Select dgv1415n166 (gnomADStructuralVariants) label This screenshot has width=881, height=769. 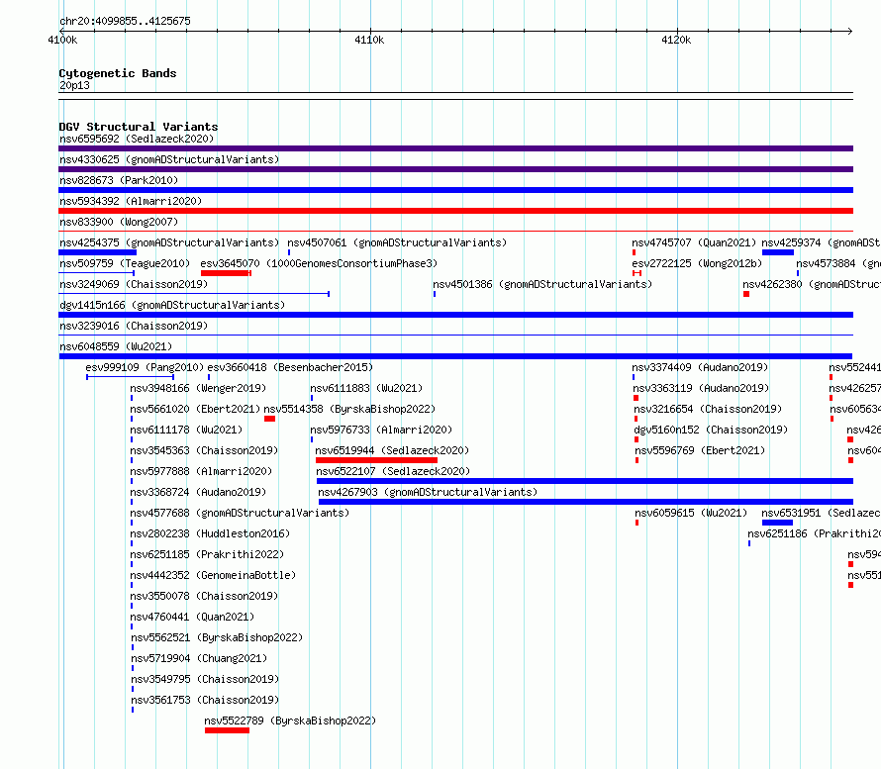[x=172, y=305]
